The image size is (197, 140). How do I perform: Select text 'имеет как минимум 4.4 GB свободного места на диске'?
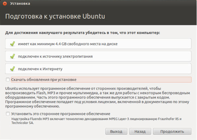68,44
